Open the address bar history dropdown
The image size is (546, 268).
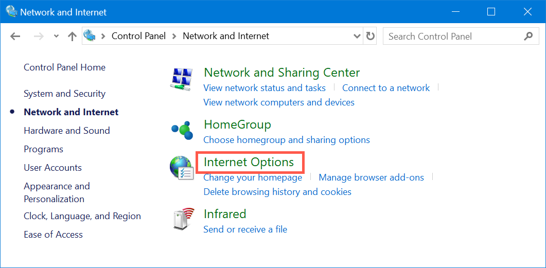tap(357, 37)
